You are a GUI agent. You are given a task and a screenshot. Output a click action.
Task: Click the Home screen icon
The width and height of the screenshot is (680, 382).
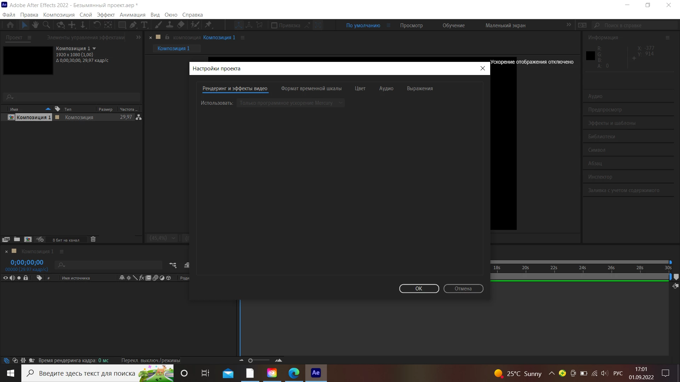[x=10, y=25]
